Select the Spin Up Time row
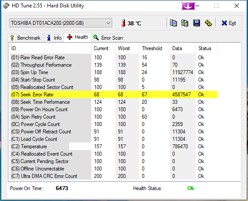Image resolution: width=248 pixels, height=201 pixels. tap(114, 72)
